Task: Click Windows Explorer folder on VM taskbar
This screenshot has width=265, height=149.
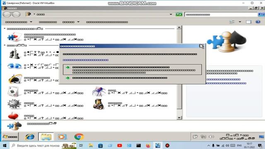Action: click(x=46, y=137)
